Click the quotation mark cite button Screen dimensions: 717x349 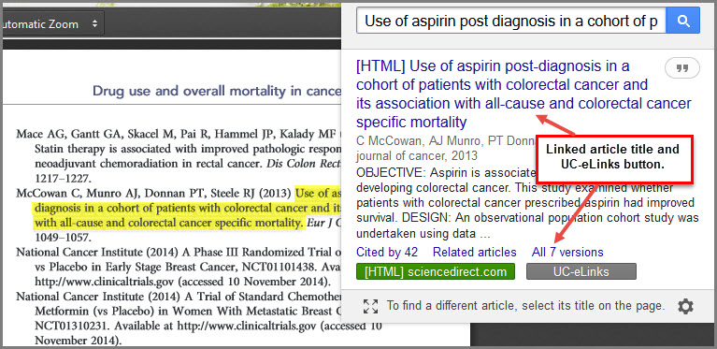click(x=682, y=68)
